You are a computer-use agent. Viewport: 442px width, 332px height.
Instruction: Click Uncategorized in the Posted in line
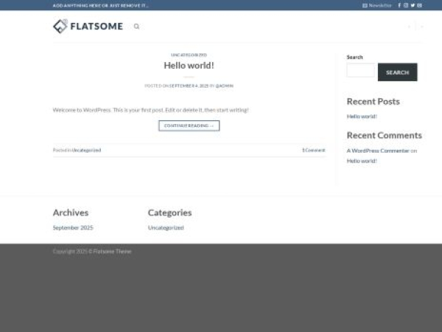click(86, 150)
